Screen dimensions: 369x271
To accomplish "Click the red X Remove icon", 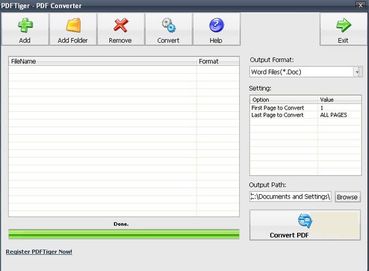I will click(121, 25).
